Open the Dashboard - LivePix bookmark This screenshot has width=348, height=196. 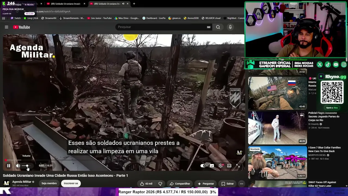154,18
